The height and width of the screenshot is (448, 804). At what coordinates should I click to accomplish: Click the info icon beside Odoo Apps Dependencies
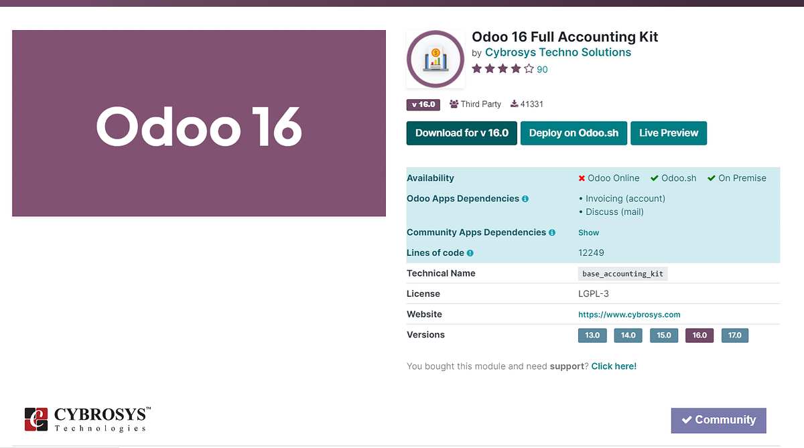525,198
